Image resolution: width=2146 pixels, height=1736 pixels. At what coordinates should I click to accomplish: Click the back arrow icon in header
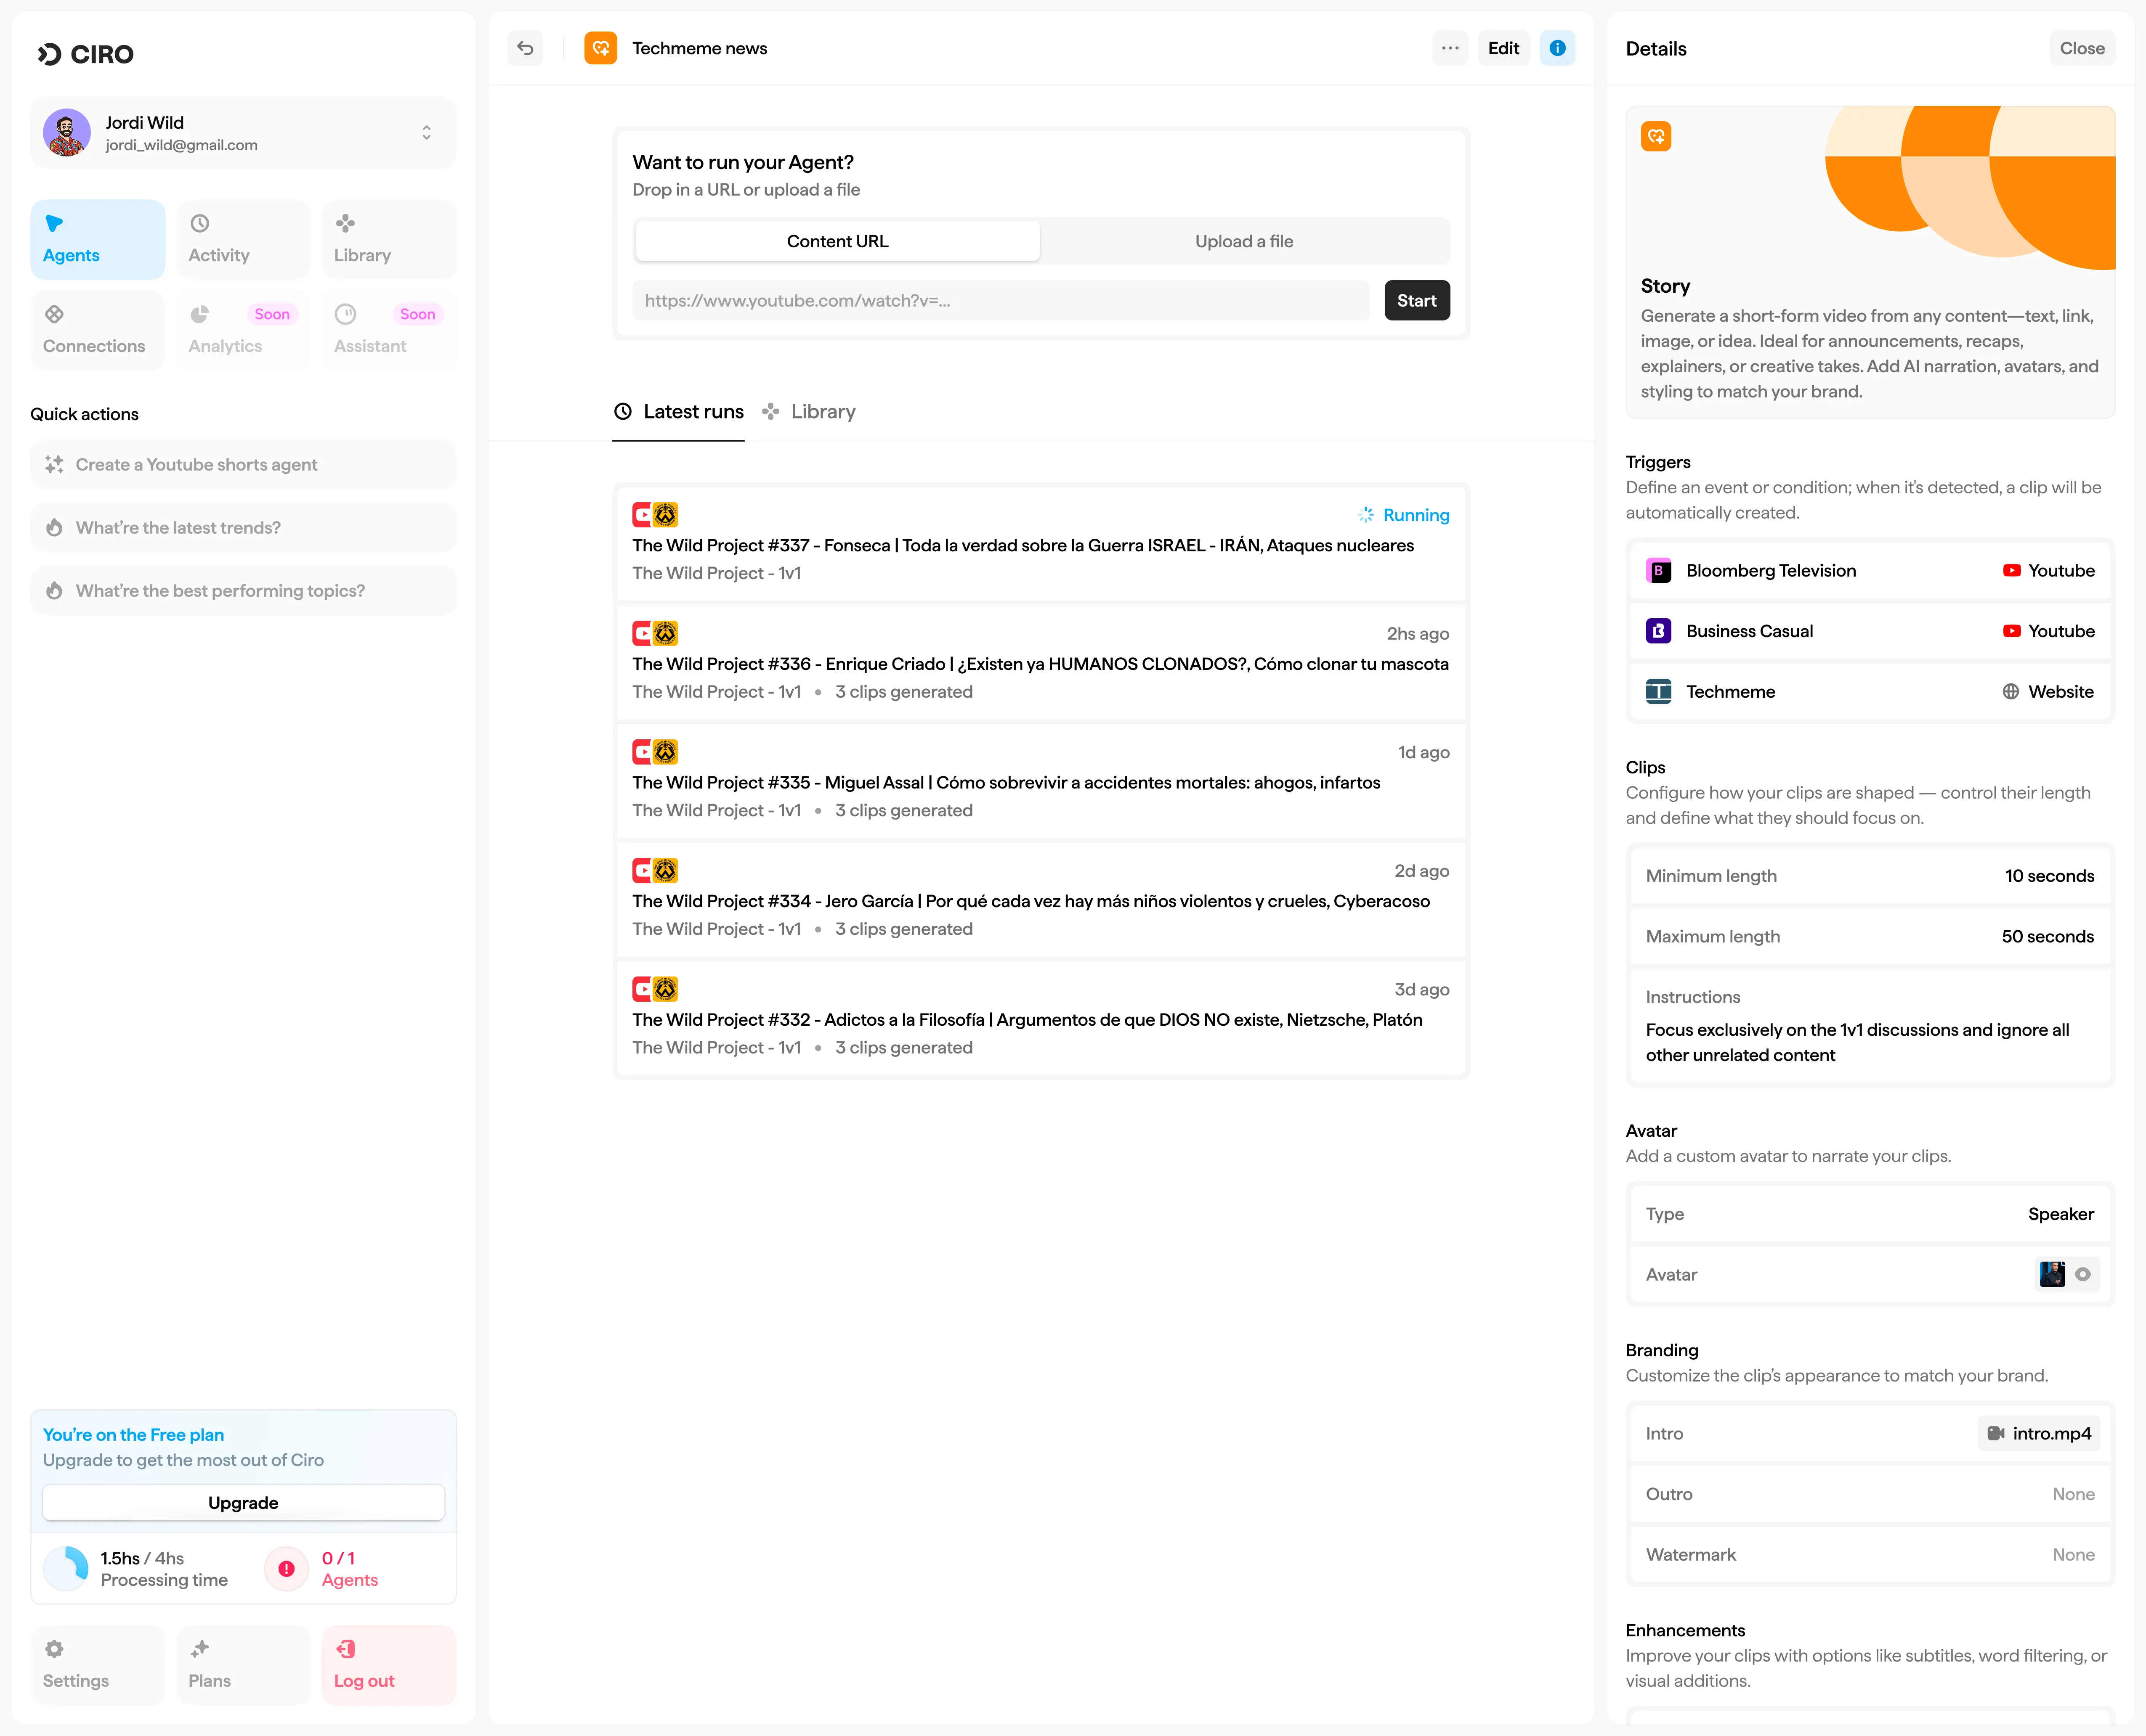click(525, 48)
